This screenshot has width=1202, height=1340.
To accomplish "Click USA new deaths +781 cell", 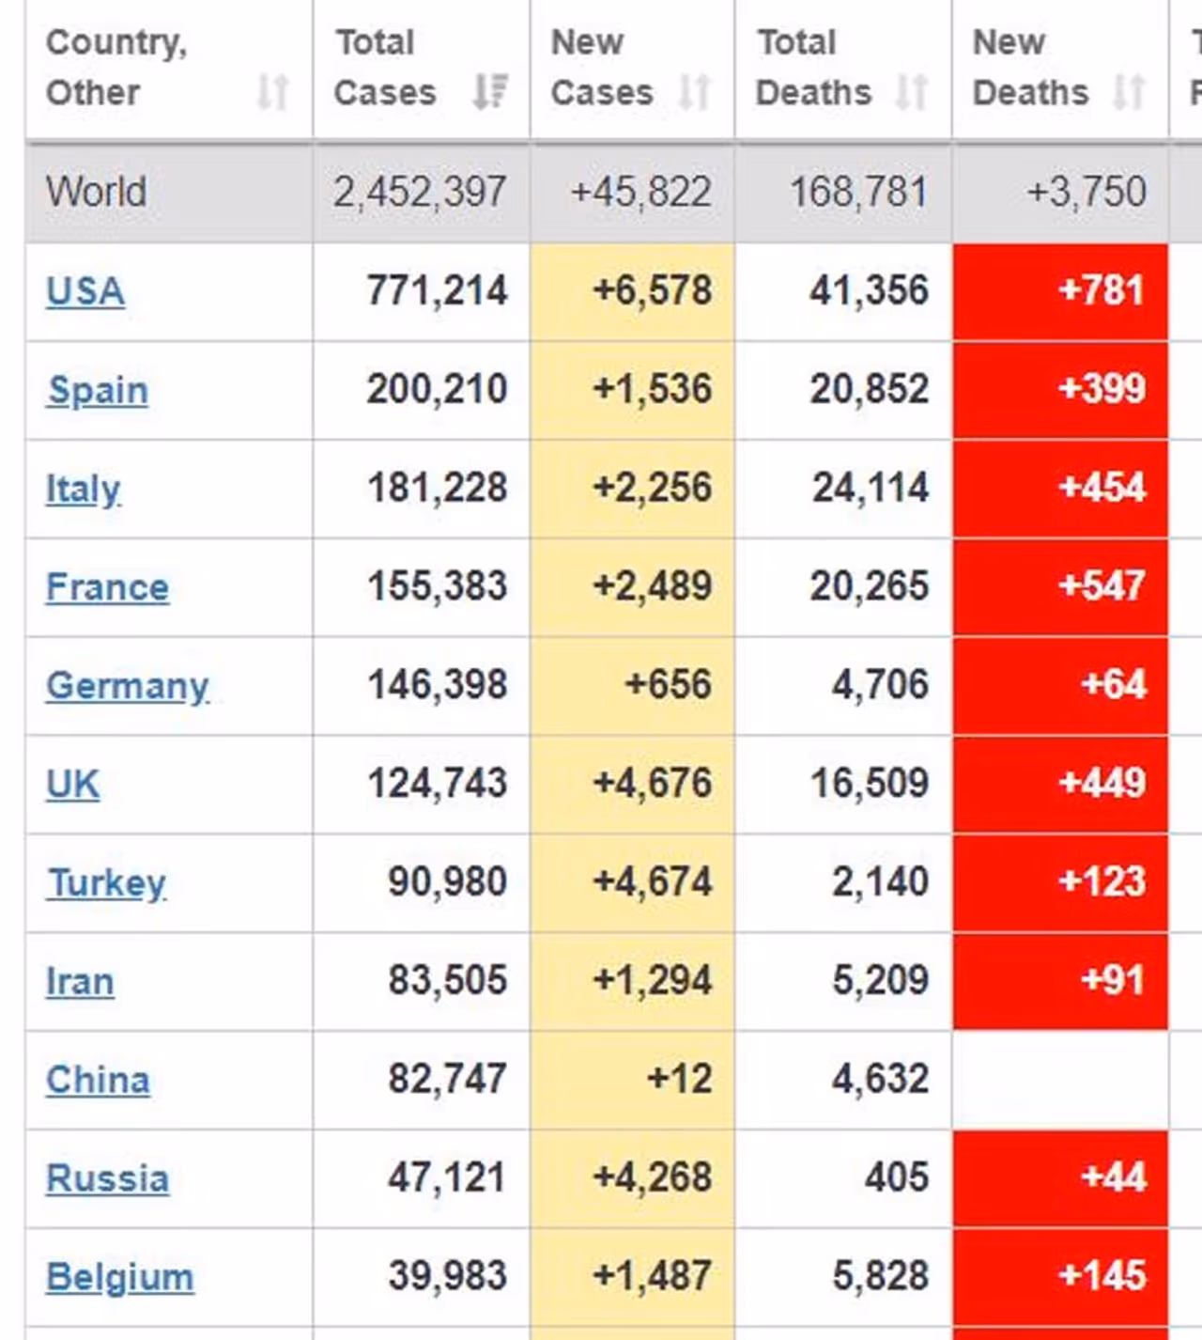I will pyautogui.click(x=1061, y=291).
